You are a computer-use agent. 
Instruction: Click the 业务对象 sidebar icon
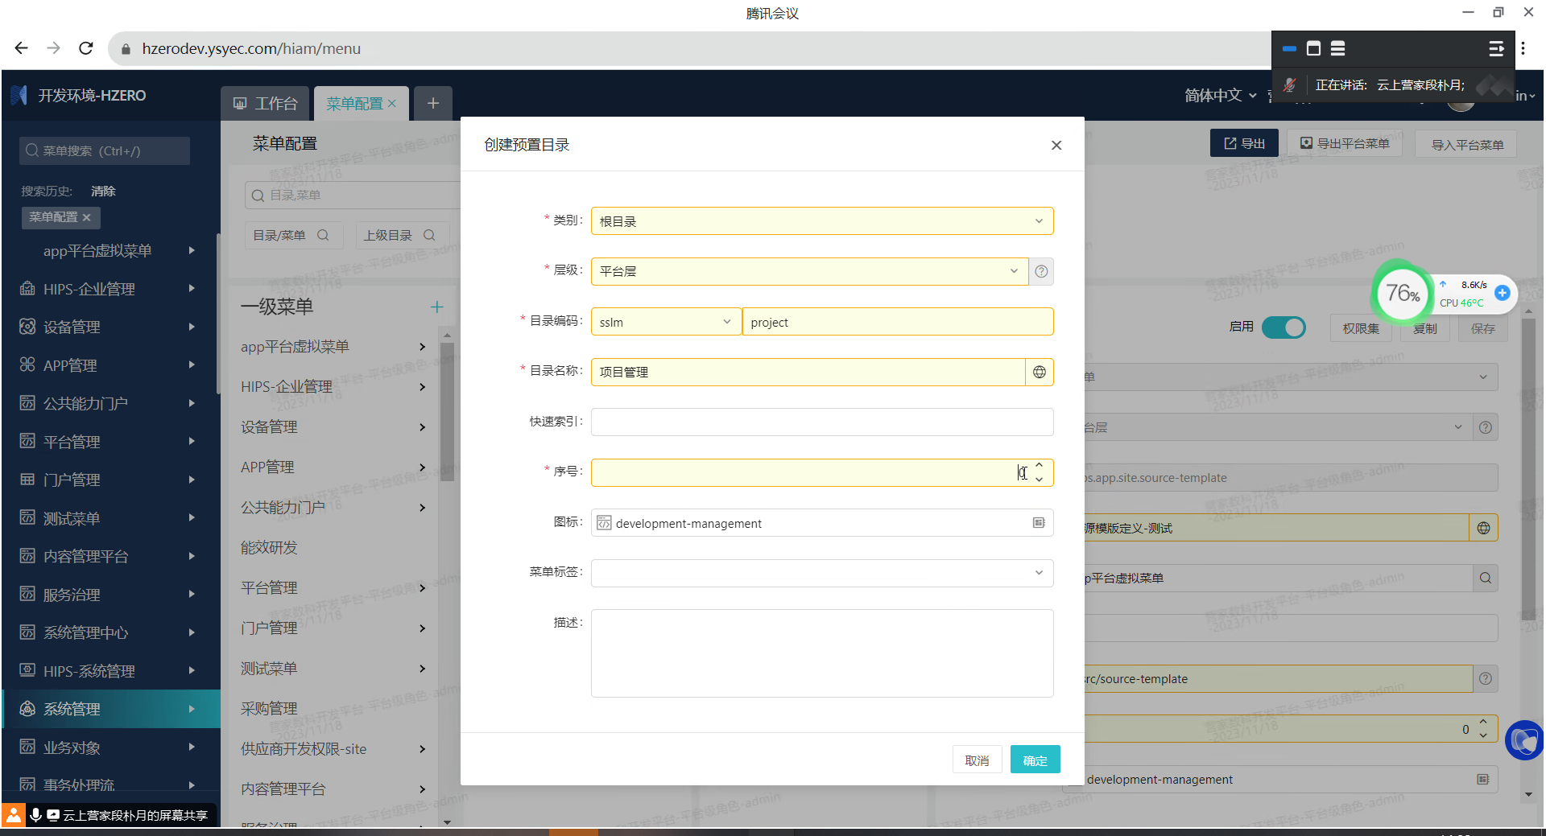27,747
